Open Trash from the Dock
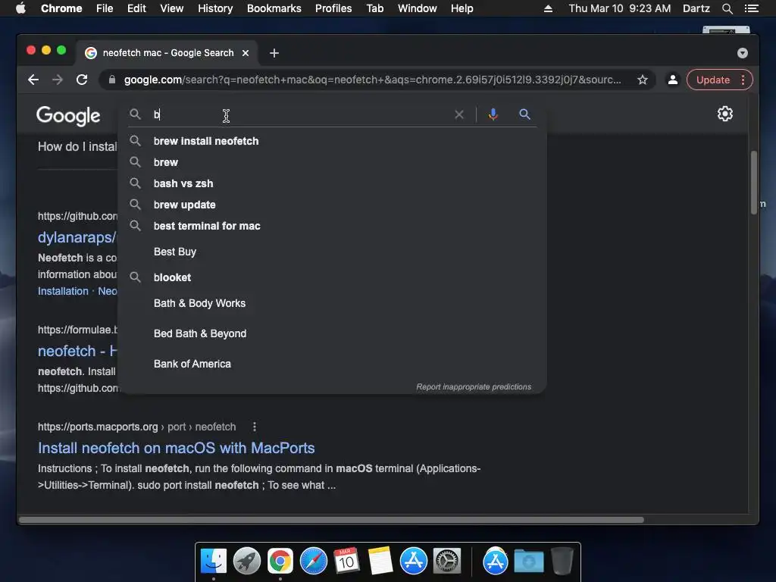Screen dimensions: 776x582 coord(562,561)
